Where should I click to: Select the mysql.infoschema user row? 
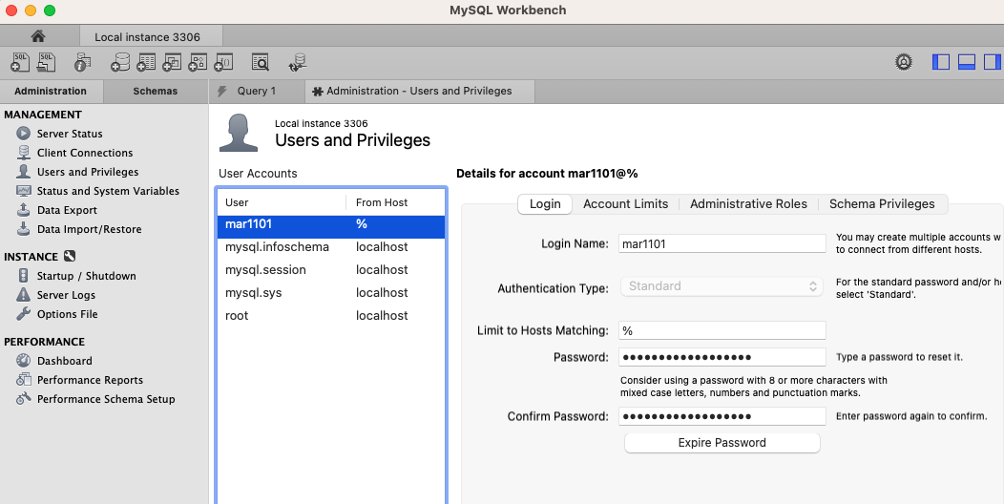[x=331, y=247]
